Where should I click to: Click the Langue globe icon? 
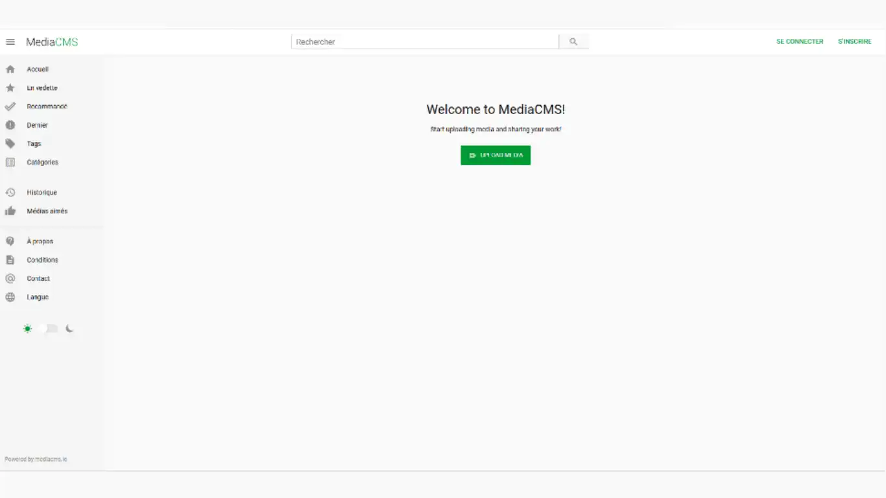10,296
